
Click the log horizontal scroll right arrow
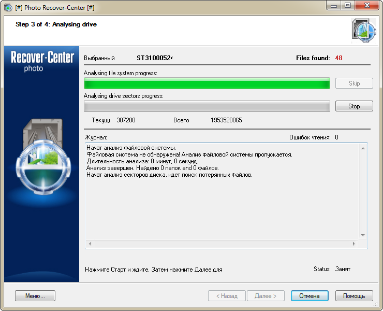[353, 244]
